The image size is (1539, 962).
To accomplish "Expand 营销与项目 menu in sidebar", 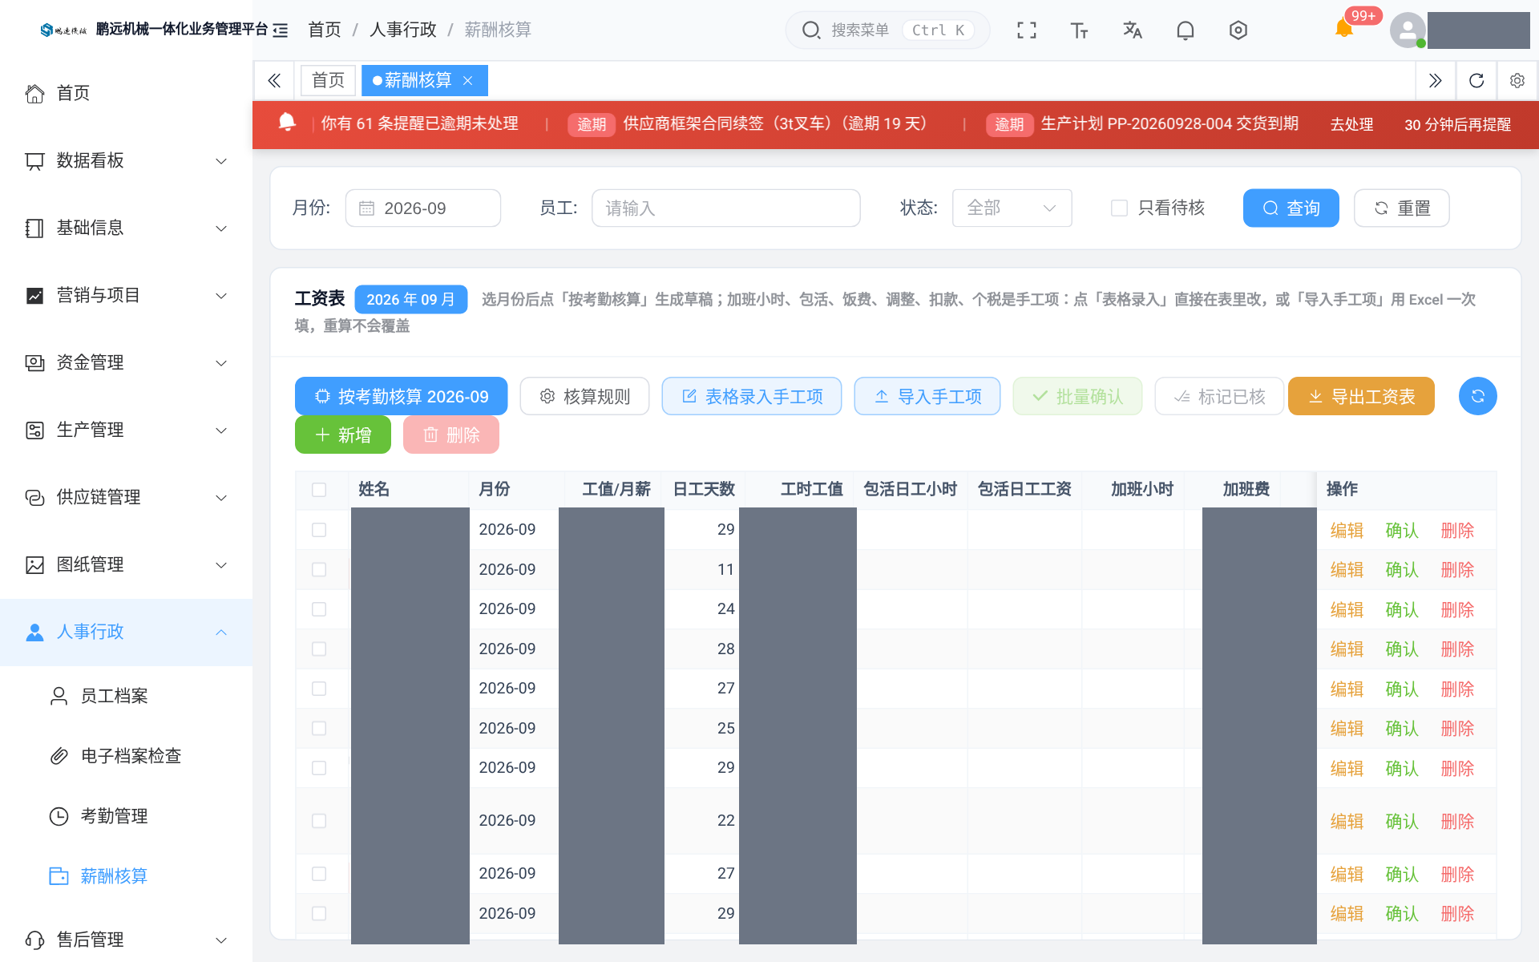I will (126, 295).
